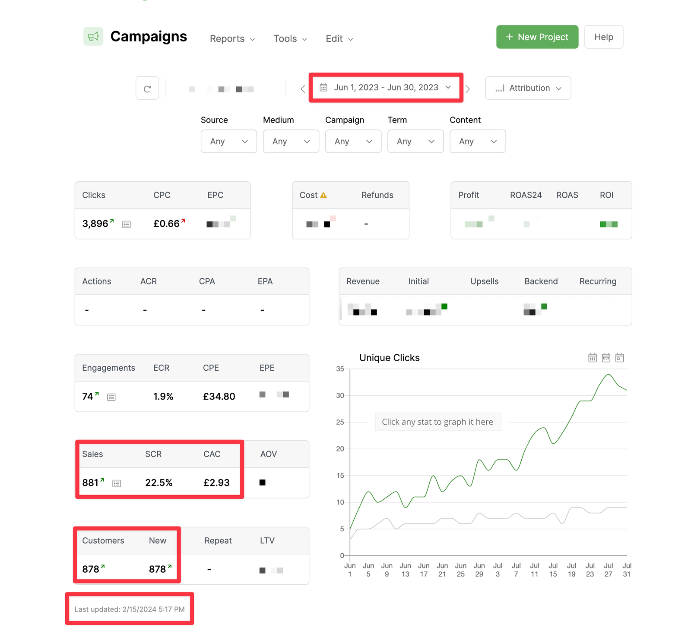The height and width of the screenshot is (637, 691).
Task: Open the Tools menu
Action: point(290,39)
